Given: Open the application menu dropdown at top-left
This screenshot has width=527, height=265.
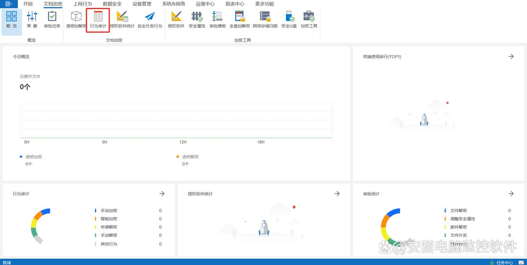Looking at the screenshot, I should pyautogui.click(x=8, y=4).
